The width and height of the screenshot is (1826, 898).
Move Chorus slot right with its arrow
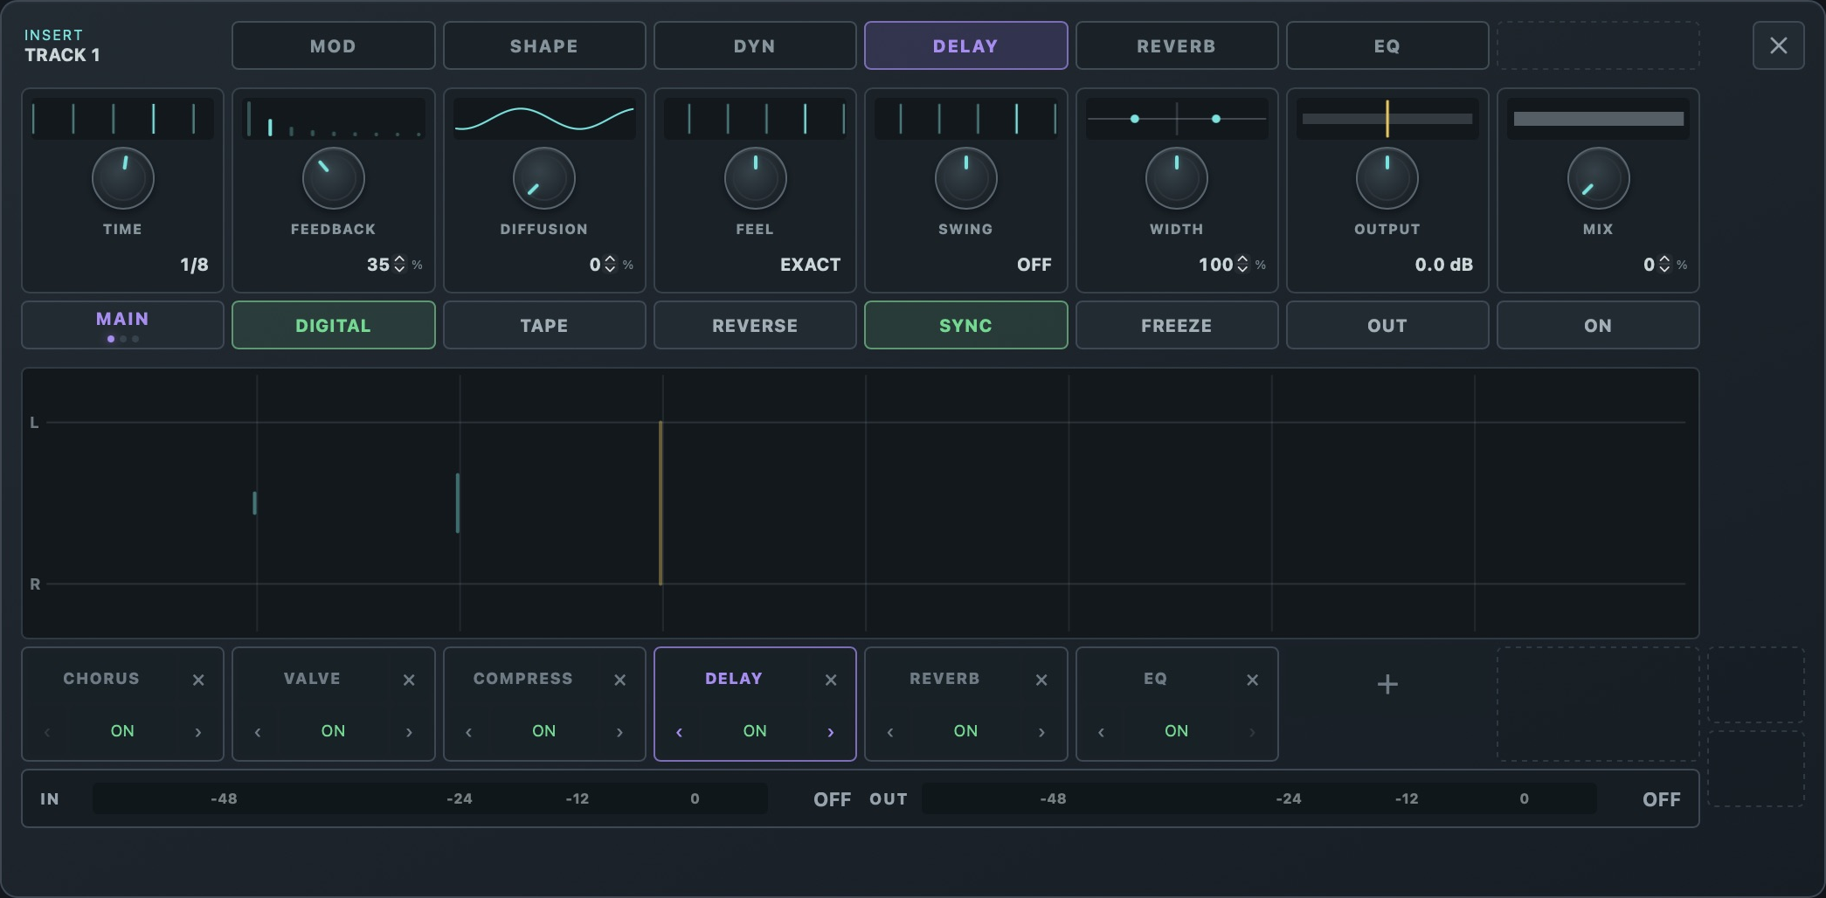[198, 732]
